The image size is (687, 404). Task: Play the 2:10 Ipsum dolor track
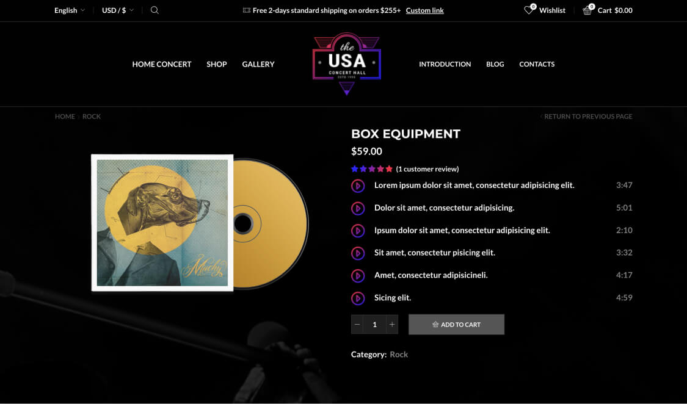[x=358, y=231]
